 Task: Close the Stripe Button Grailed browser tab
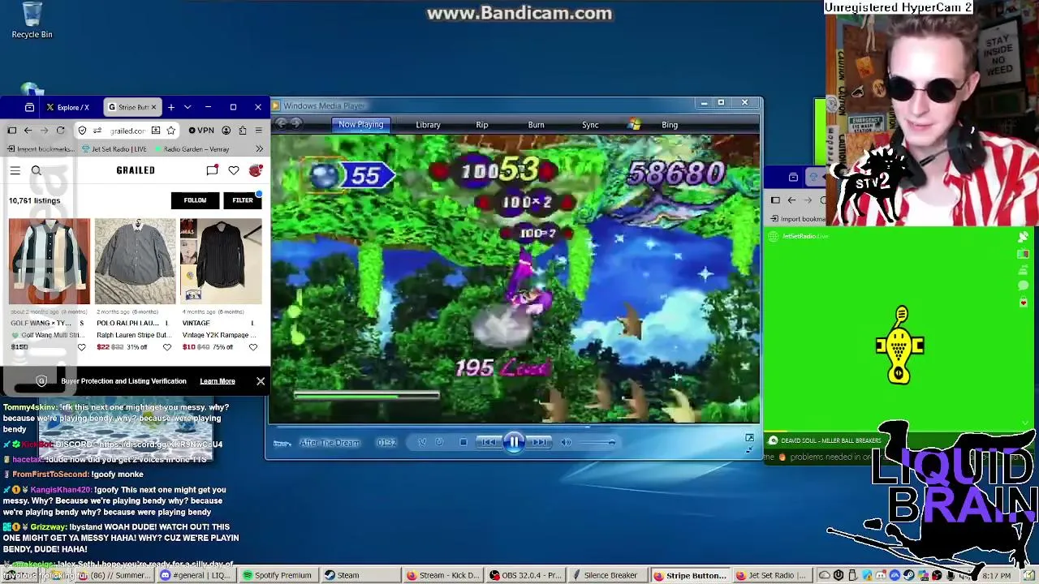point(153,107)
